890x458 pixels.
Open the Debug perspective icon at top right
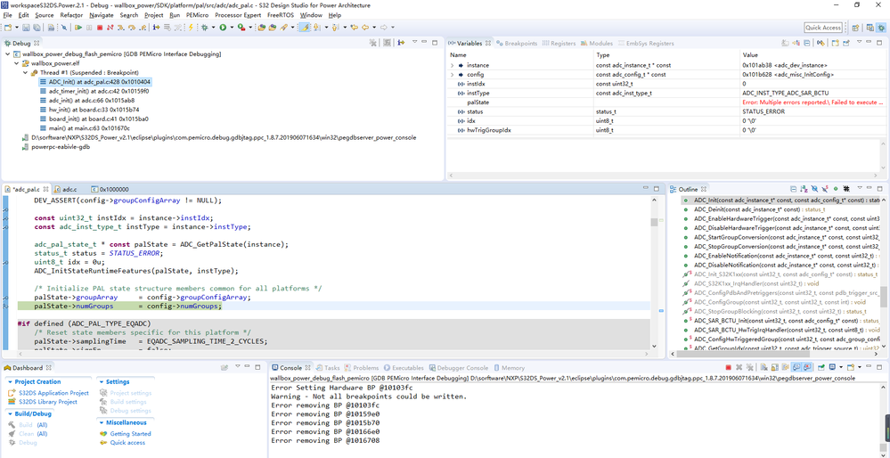[881, 28]
